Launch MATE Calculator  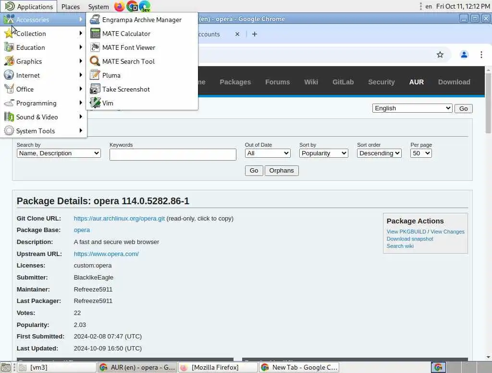point(142,34)
